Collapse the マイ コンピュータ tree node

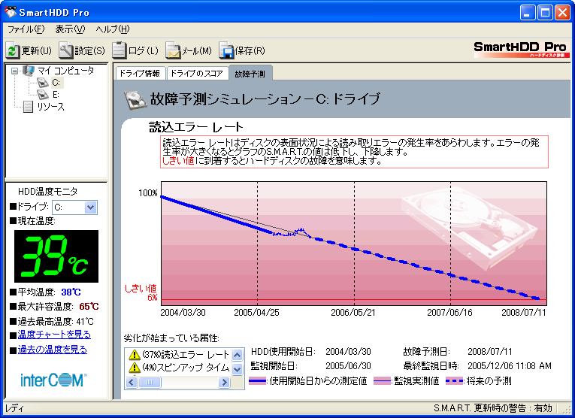point(15,71)
